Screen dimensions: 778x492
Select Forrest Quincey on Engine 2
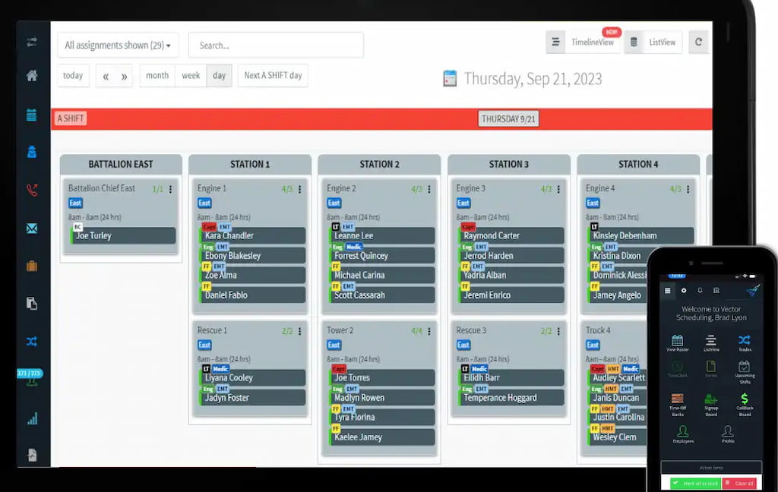click(382, 255)
